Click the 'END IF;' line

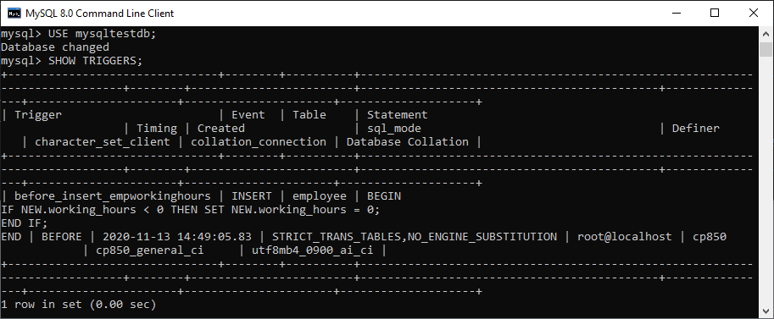[x=25, y=223]
